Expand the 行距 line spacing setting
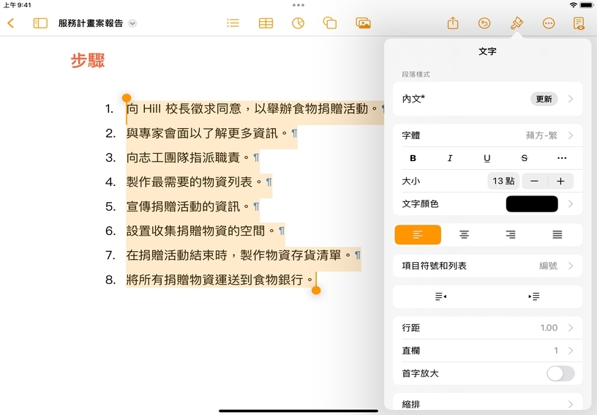The image size is (597, 415). (x=488, y=328)
